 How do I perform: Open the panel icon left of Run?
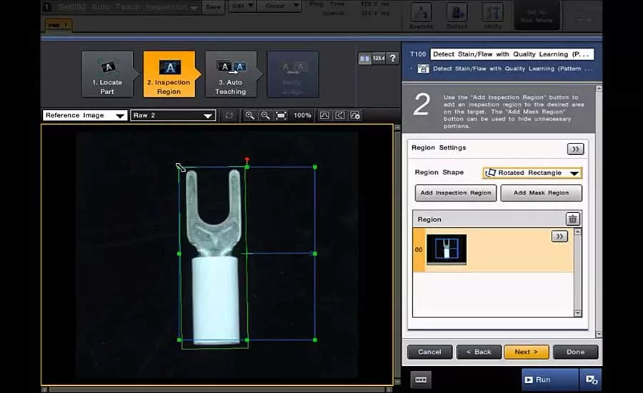pos(421,379)
